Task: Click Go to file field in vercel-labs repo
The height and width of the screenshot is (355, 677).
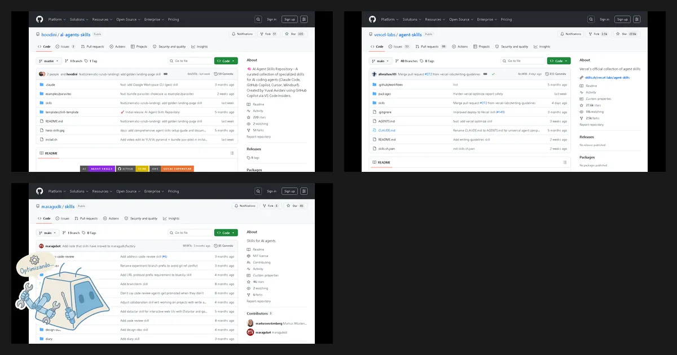Action: pos(522,61)
